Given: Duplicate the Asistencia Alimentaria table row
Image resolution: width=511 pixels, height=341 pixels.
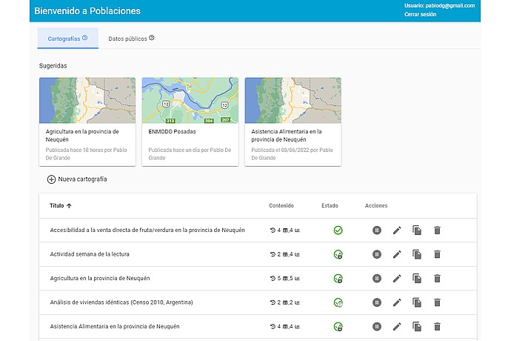Looking at the screenshot, I should pos(417,326).
